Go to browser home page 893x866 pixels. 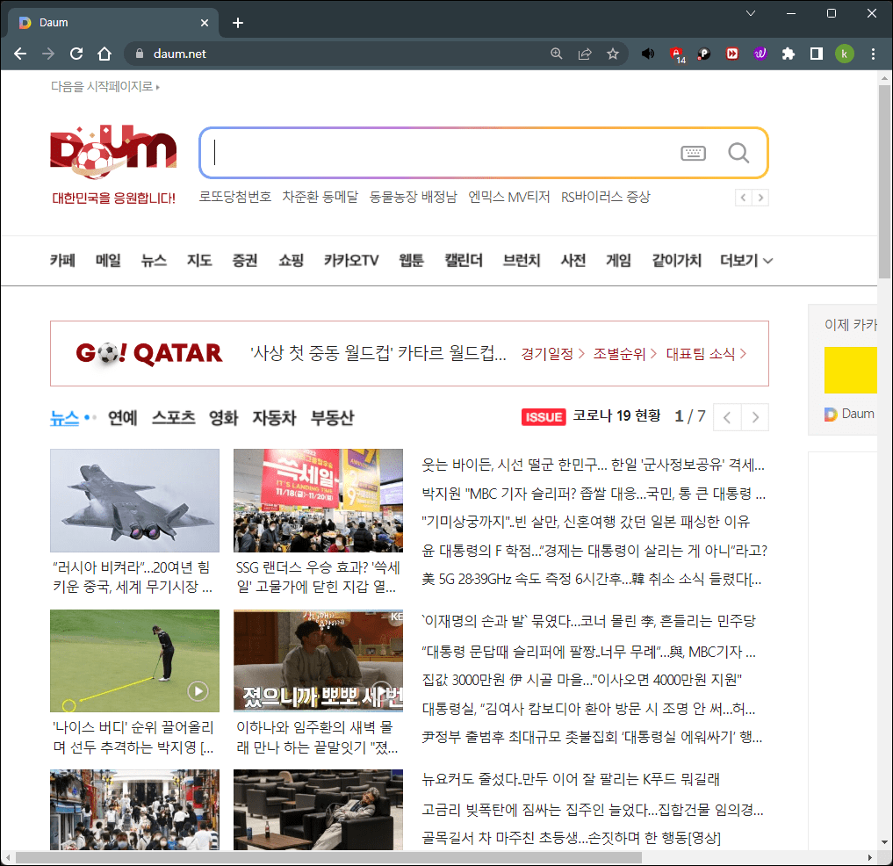pyautogui.click(x=104, y=54)
